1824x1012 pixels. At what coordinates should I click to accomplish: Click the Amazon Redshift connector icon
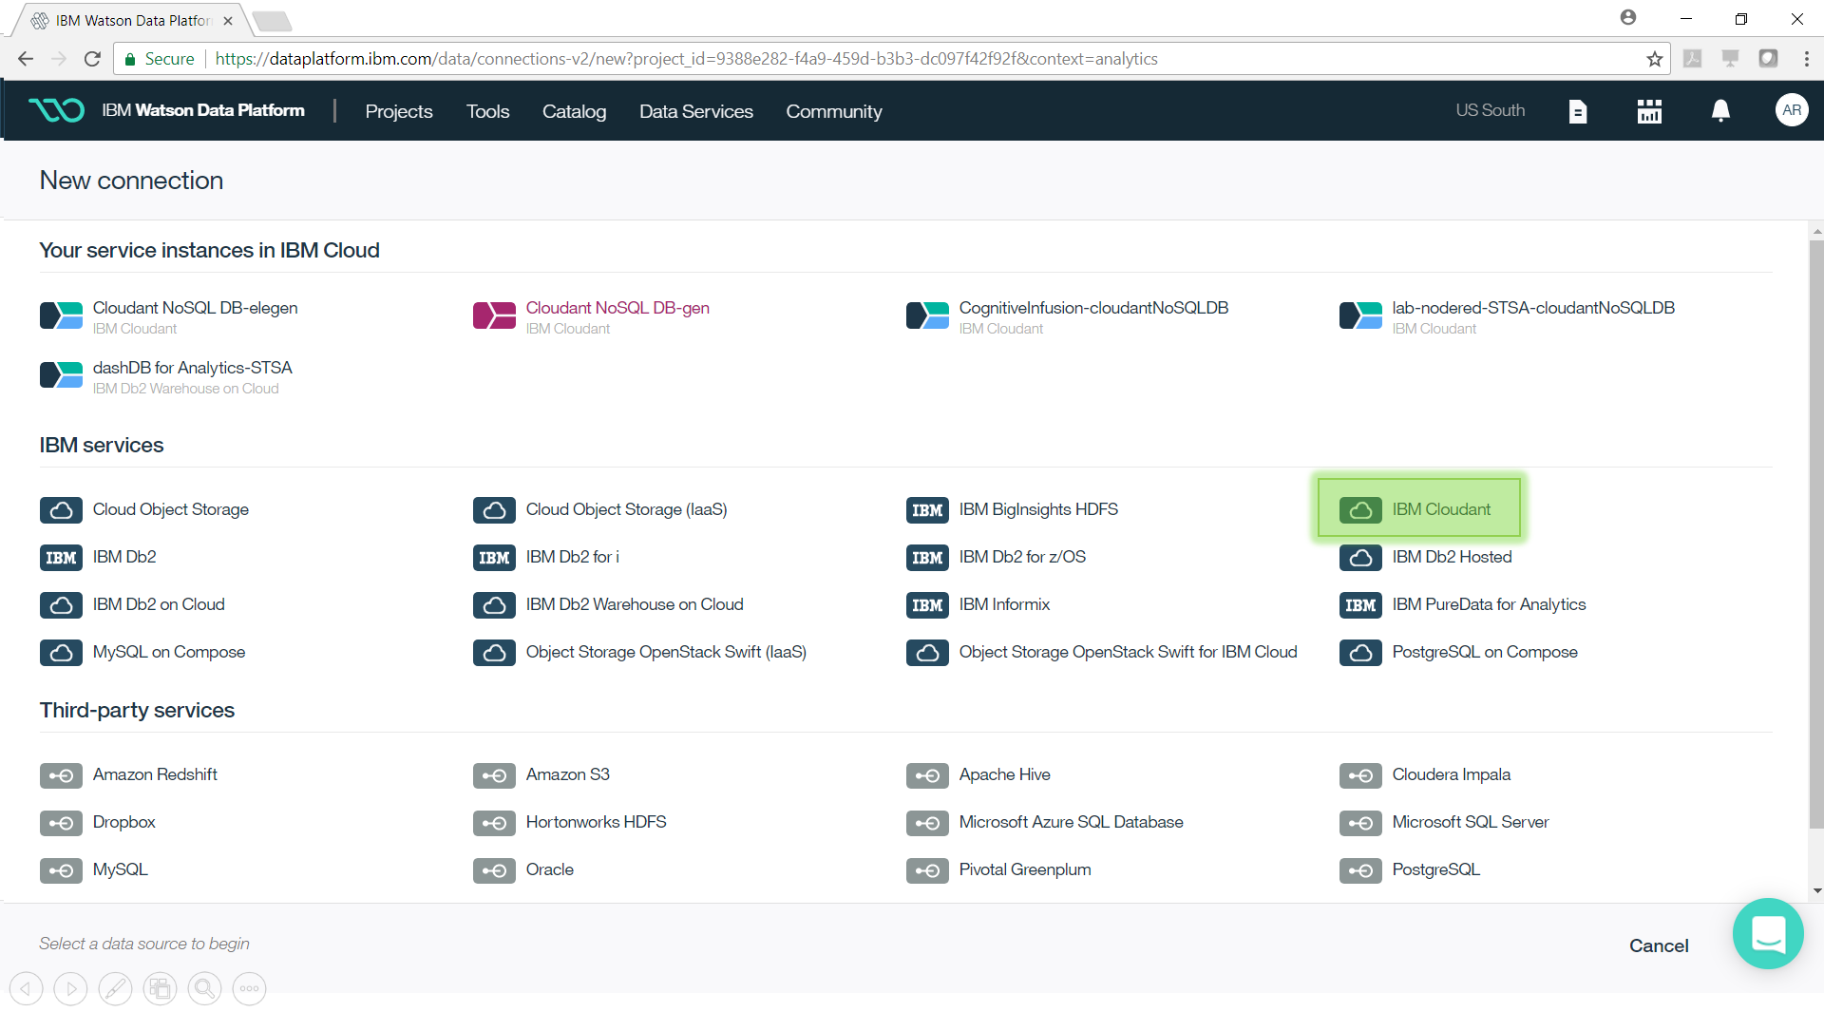61,775
